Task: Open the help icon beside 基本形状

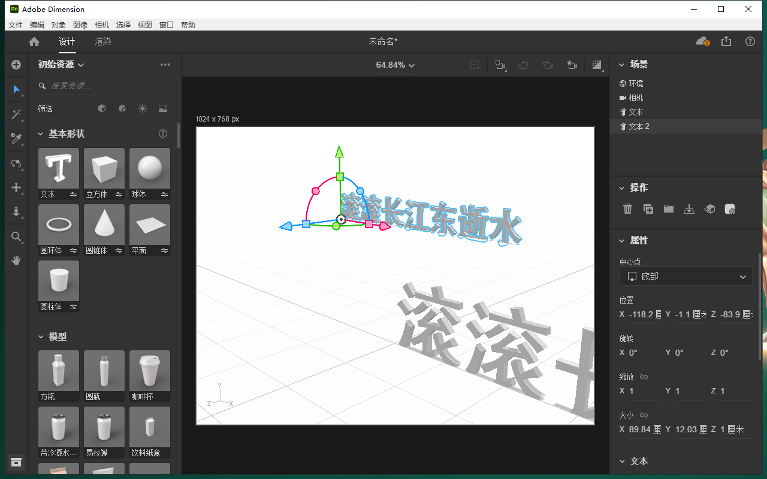Action: click(x=163, y=134)
